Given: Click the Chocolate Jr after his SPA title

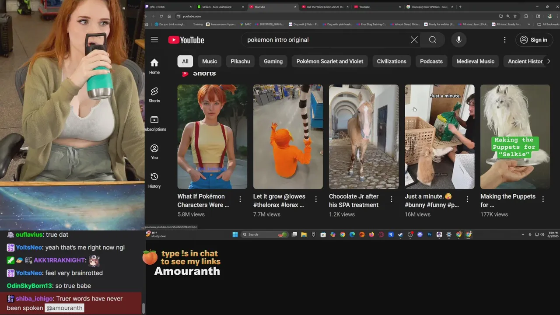Looking at the screenshot, I should point(354,200).
